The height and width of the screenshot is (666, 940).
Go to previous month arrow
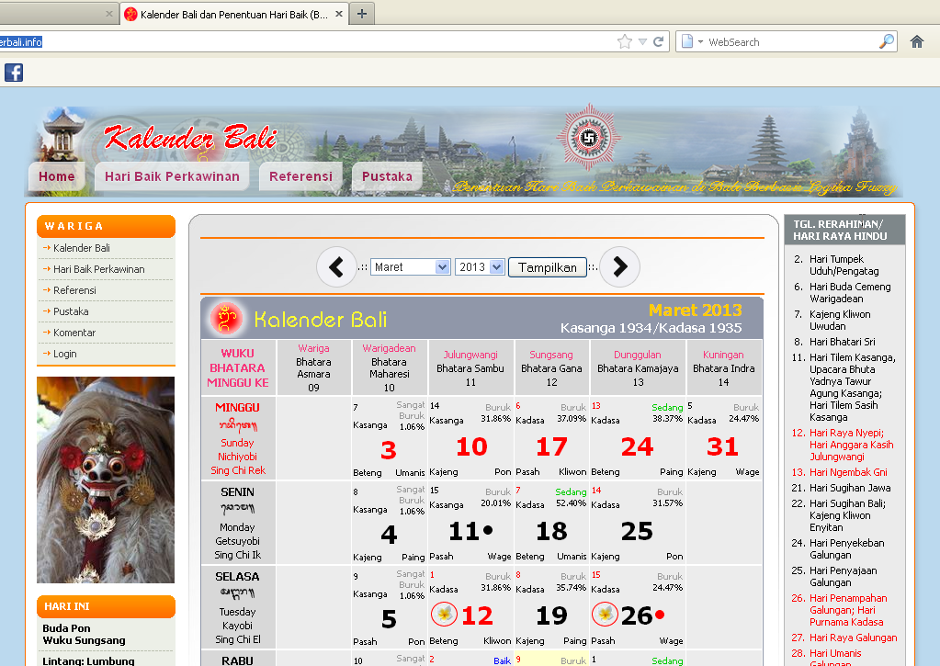coord(336,266)
